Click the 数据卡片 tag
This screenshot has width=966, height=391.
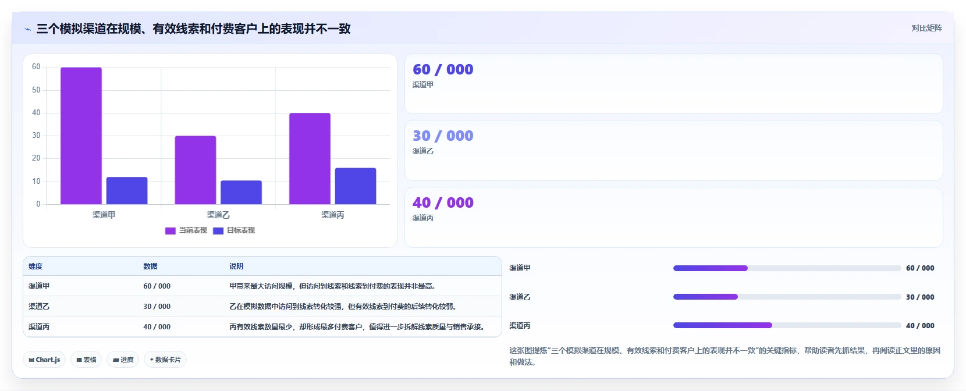coord(165,360)
